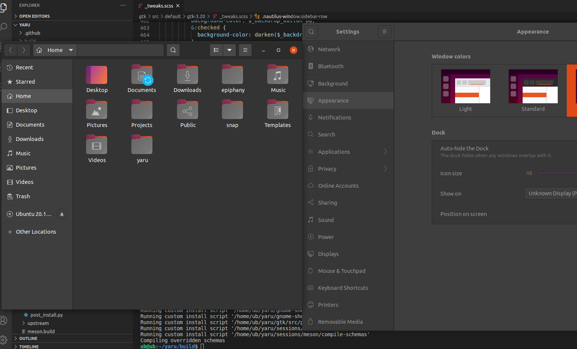Open the Documents folder icon
Viewport: 577px width, 349px height.
click(x=142, y=75)
